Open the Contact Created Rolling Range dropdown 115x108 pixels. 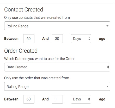[x=57, y=26]
